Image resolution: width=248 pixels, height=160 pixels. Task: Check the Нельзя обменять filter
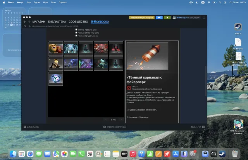tap(76, 33)
